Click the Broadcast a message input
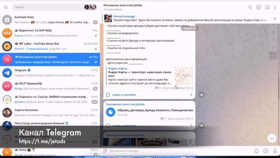The width and height of the screenshot is (280, 158). pos(180,151)
